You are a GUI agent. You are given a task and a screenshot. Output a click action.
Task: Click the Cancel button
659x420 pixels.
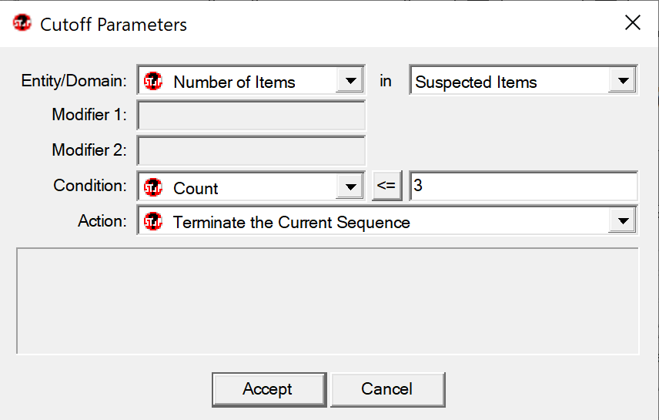(x=387, y=389)
